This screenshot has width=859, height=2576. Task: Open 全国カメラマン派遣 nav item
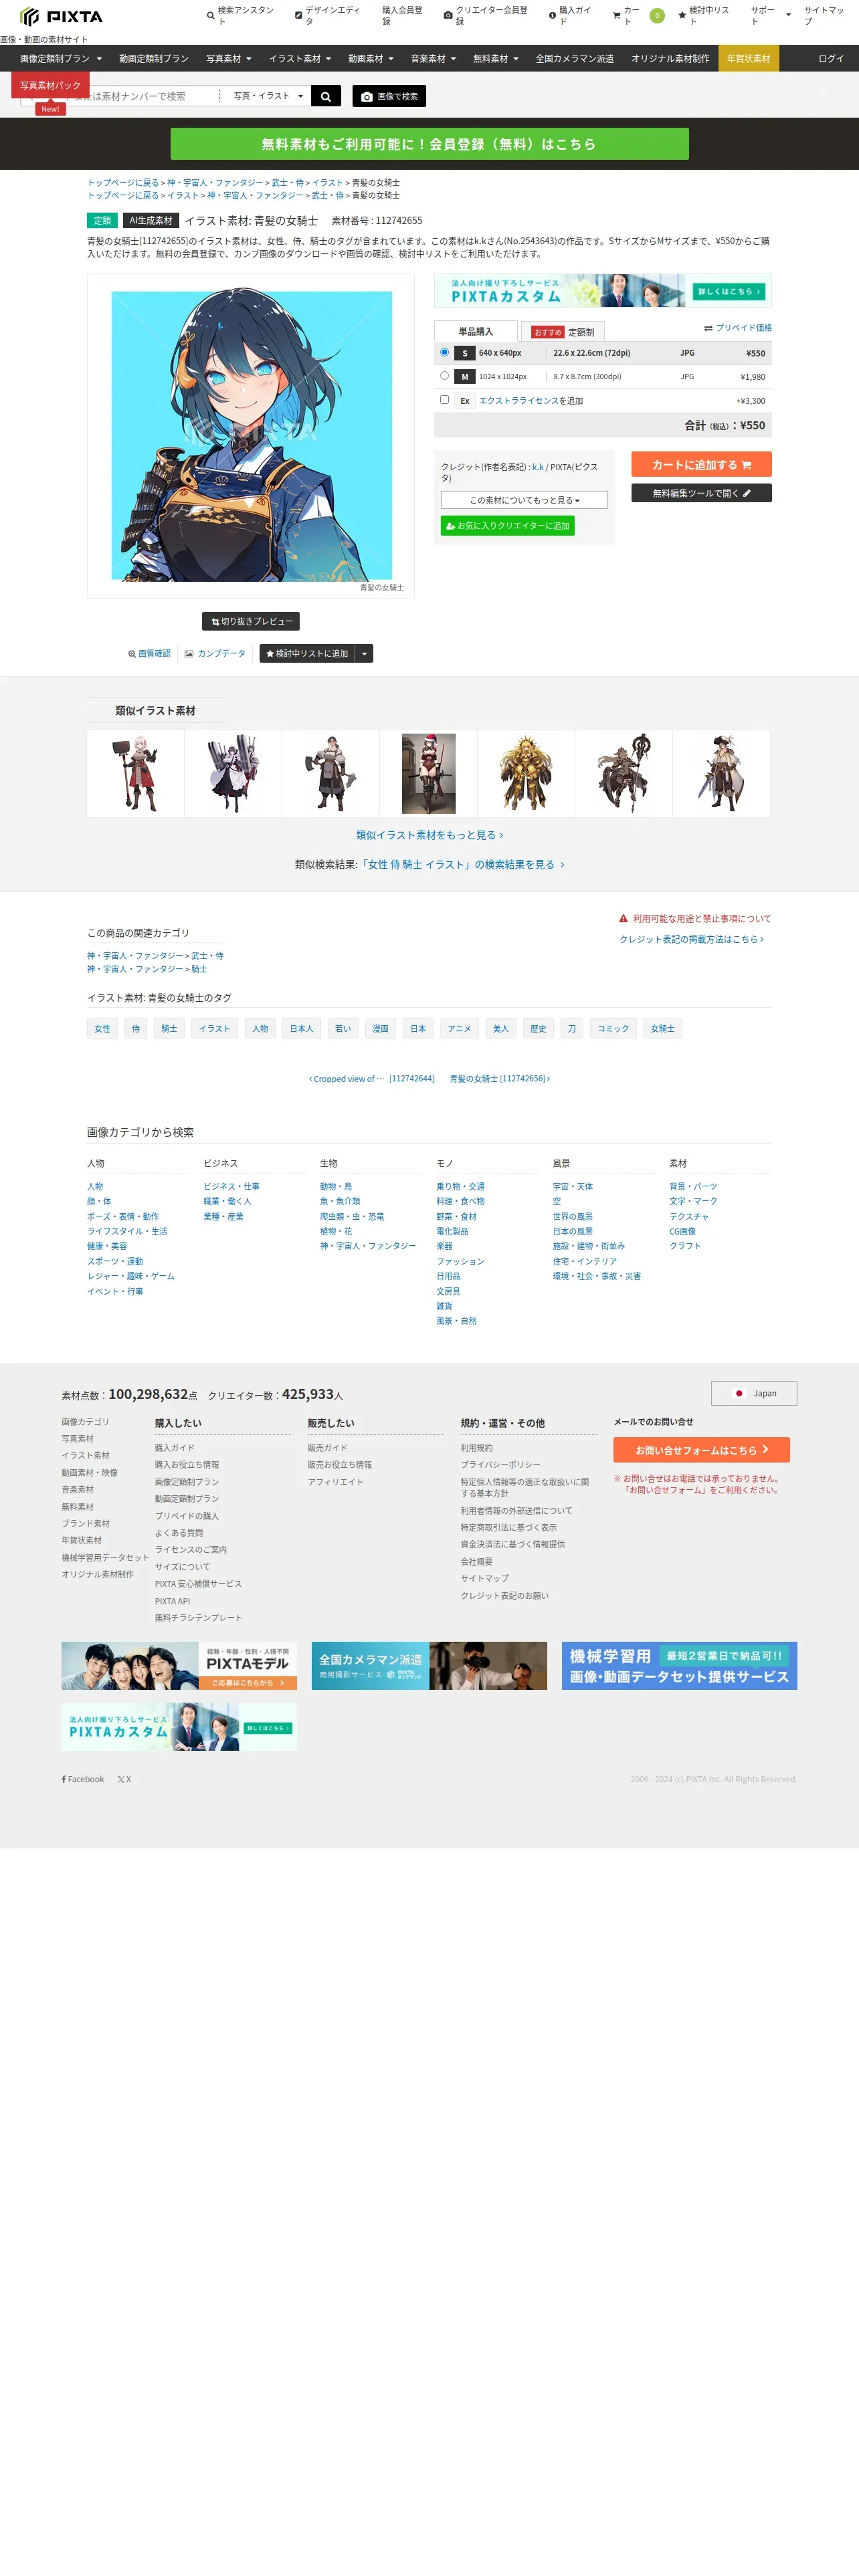[574, 58]
